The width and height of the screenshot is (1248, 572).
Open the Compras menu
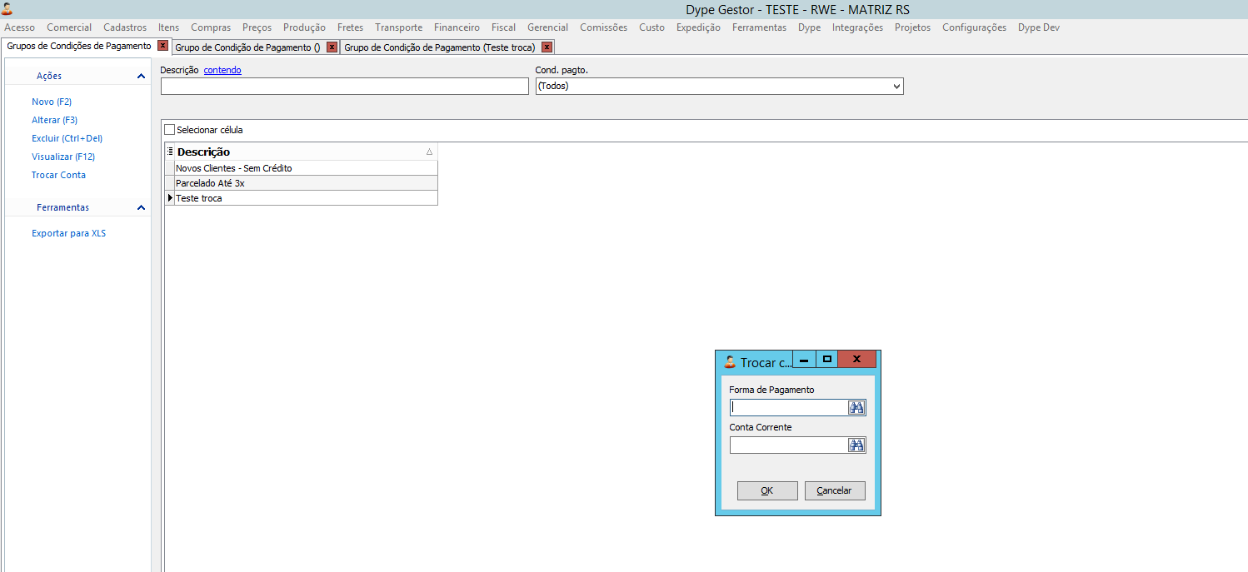[x=211, y=27]
